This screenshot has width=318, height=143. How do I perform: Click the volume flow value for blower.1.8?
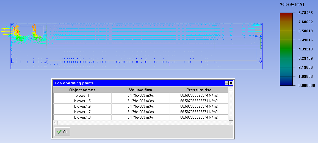tap(140, 117)
